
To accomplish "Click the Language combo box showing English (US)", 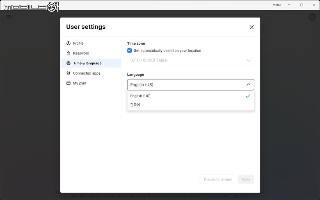I will pos(185,85).
